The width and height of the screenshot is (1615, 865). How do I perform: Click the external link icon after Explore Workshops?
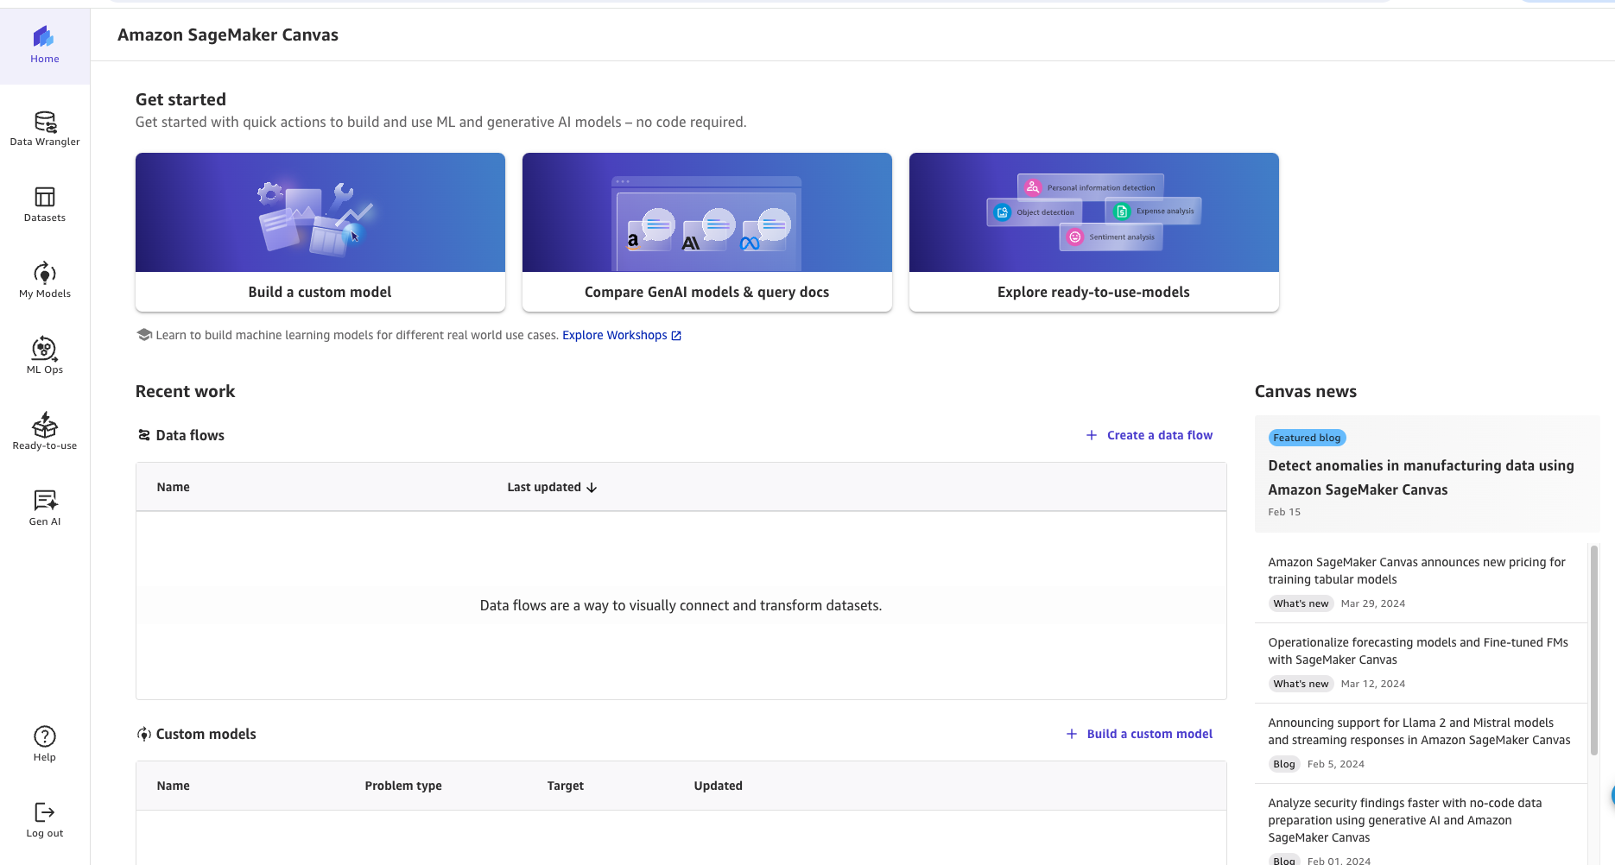point(676,336)
